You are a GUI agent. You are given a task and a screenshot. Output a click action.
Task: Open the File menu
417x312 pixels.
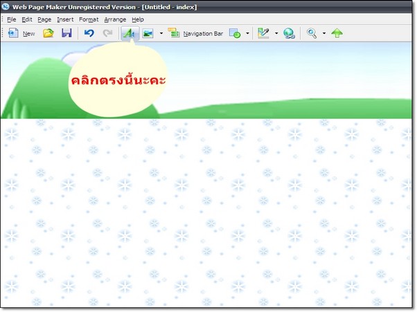(x=12, y=19)
